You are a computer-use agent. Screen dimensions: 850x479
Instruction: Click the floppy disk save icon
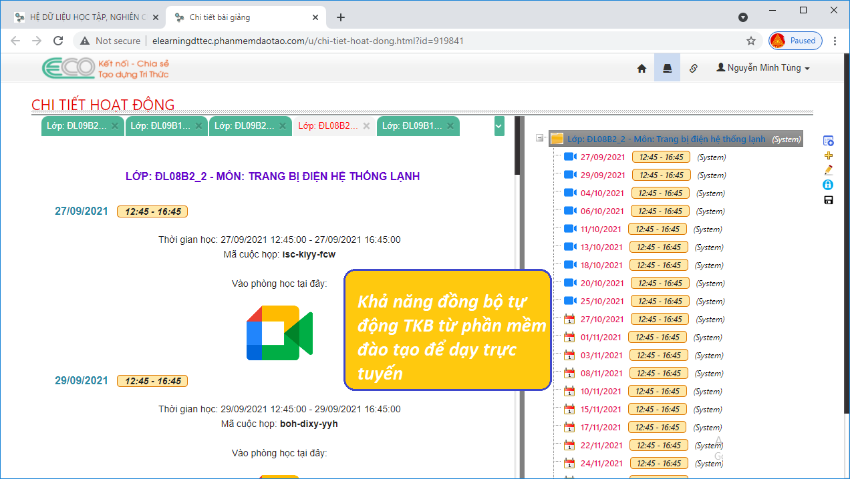pyautogui.click(x=829, y=200)
